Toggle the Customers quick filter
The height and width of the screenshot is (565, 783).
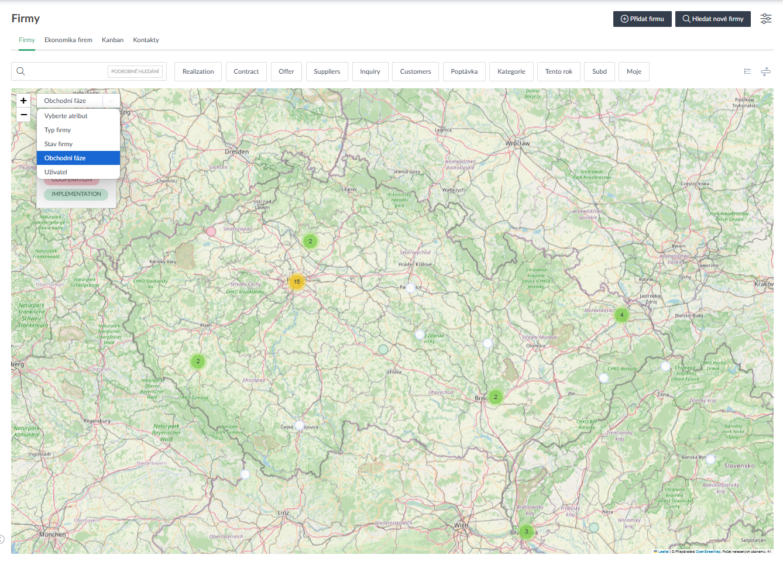point(415,71)
